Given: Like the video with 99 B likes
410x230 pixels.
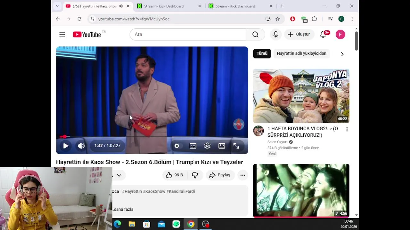Looking at the screenshot, I should [174, 175].
